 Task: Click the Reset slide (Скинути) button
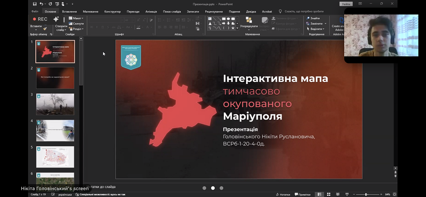pos(77,23)
